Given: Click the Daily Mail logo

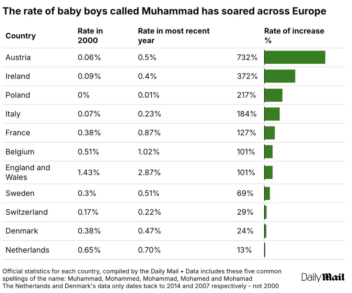Looking at the screenshot, I should click(323, 277).
